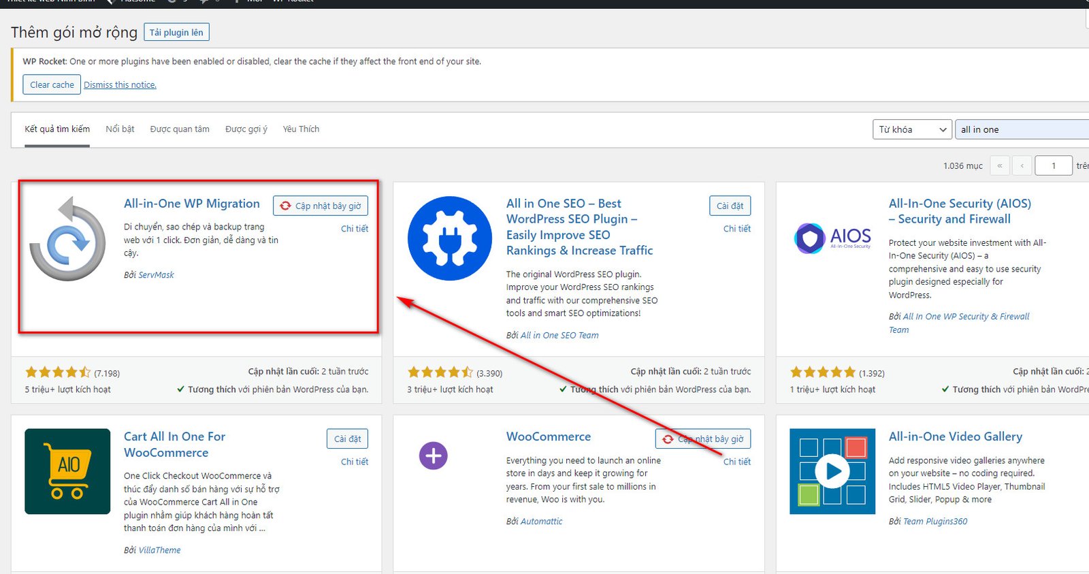Click the WooCommerce purple plus icon
Viewport: 1089px width, 574px height.
pos(433,456)
